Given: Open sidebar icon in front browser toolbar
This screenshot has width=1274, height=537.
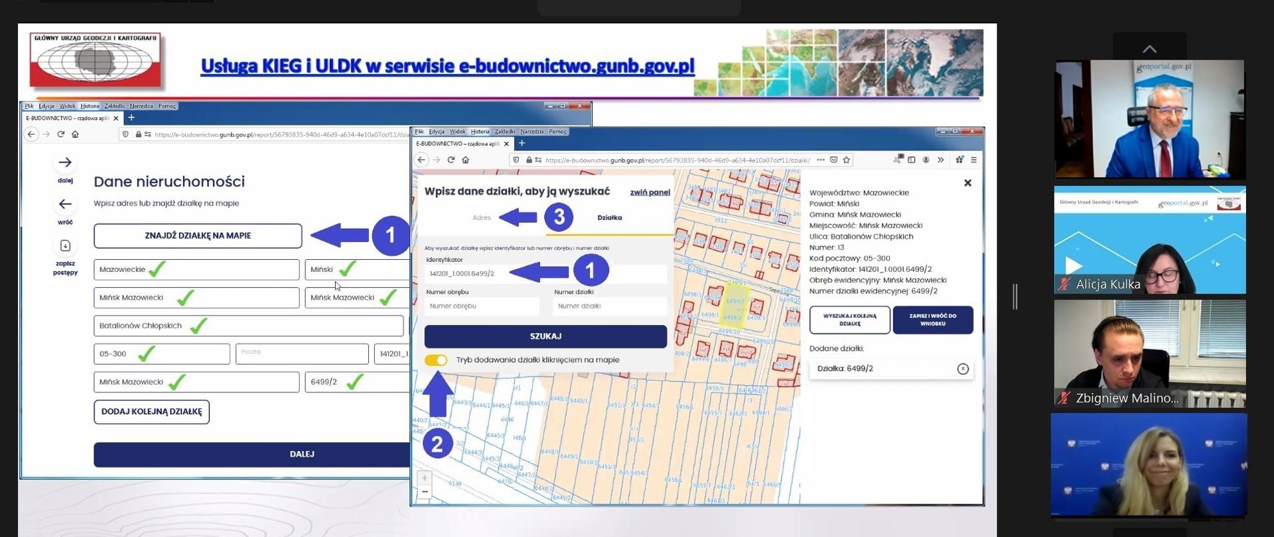Looking at the screenshot, I should (912, 160).
